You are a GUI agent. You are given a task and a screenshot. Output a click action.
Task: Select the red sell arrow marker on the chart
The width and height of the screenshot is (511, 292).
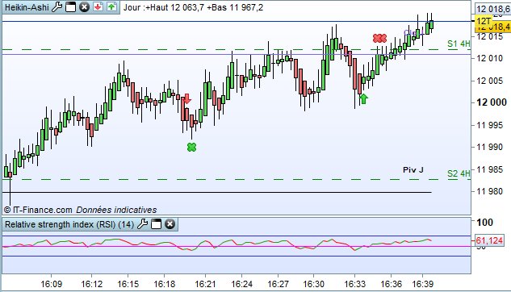click(x=187, y=98)
